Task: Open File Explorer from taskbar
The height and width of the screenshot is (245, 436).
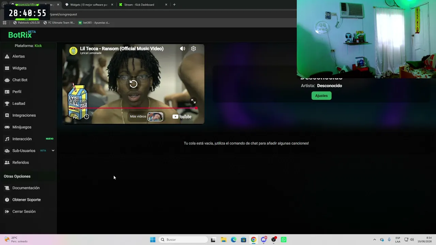Action: click(223, 240)
